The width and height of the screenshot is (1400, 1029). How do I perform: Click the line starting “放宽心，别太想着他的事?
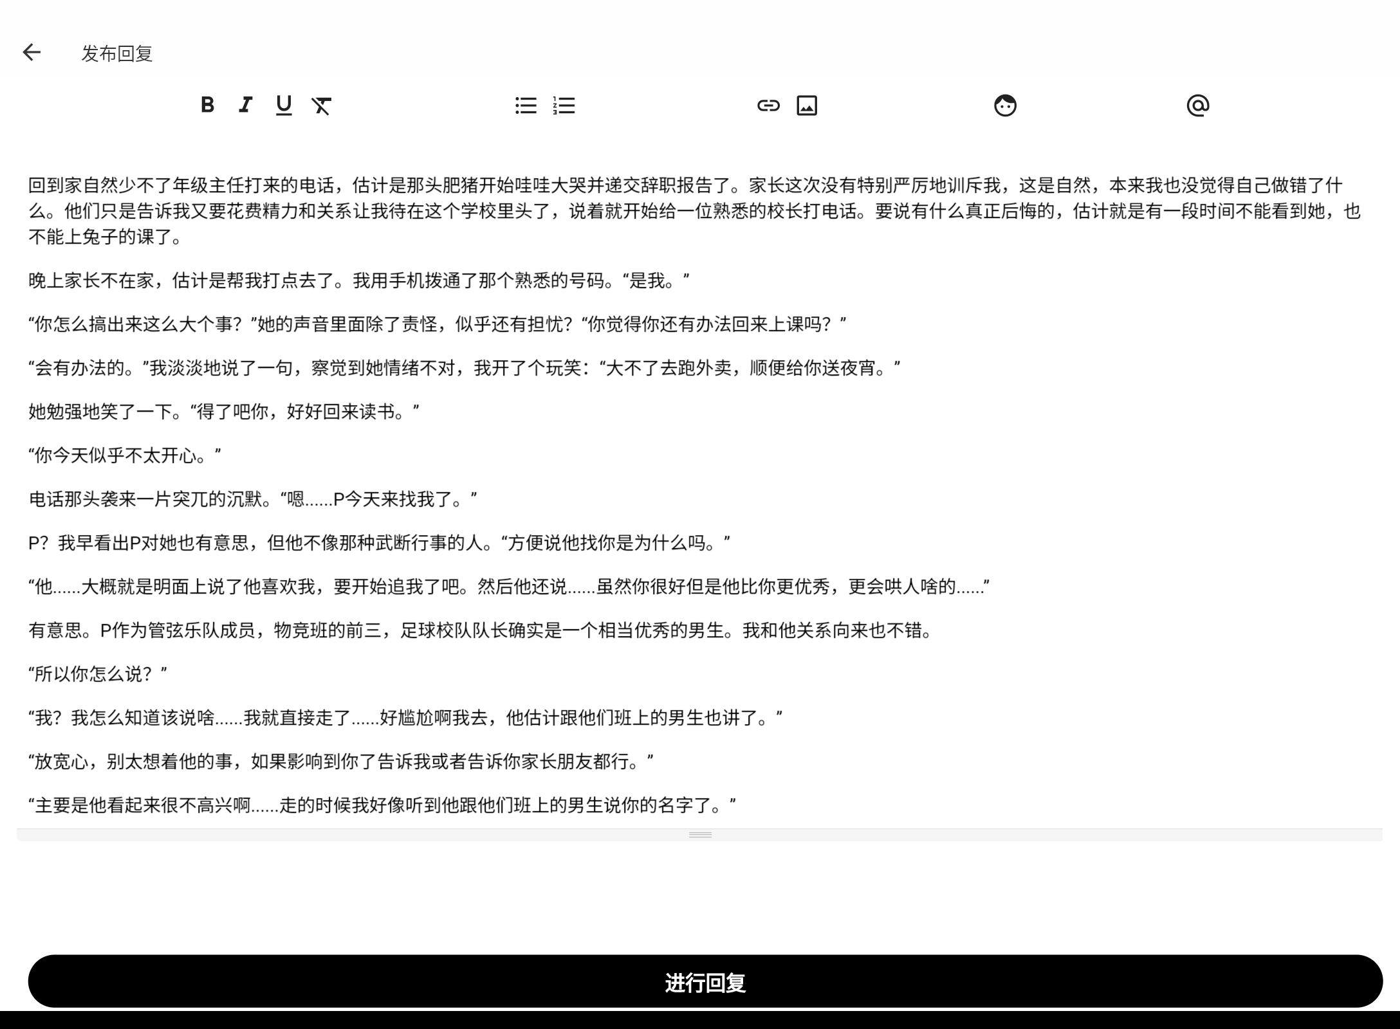pyautogui.click(x=341, y=761)
